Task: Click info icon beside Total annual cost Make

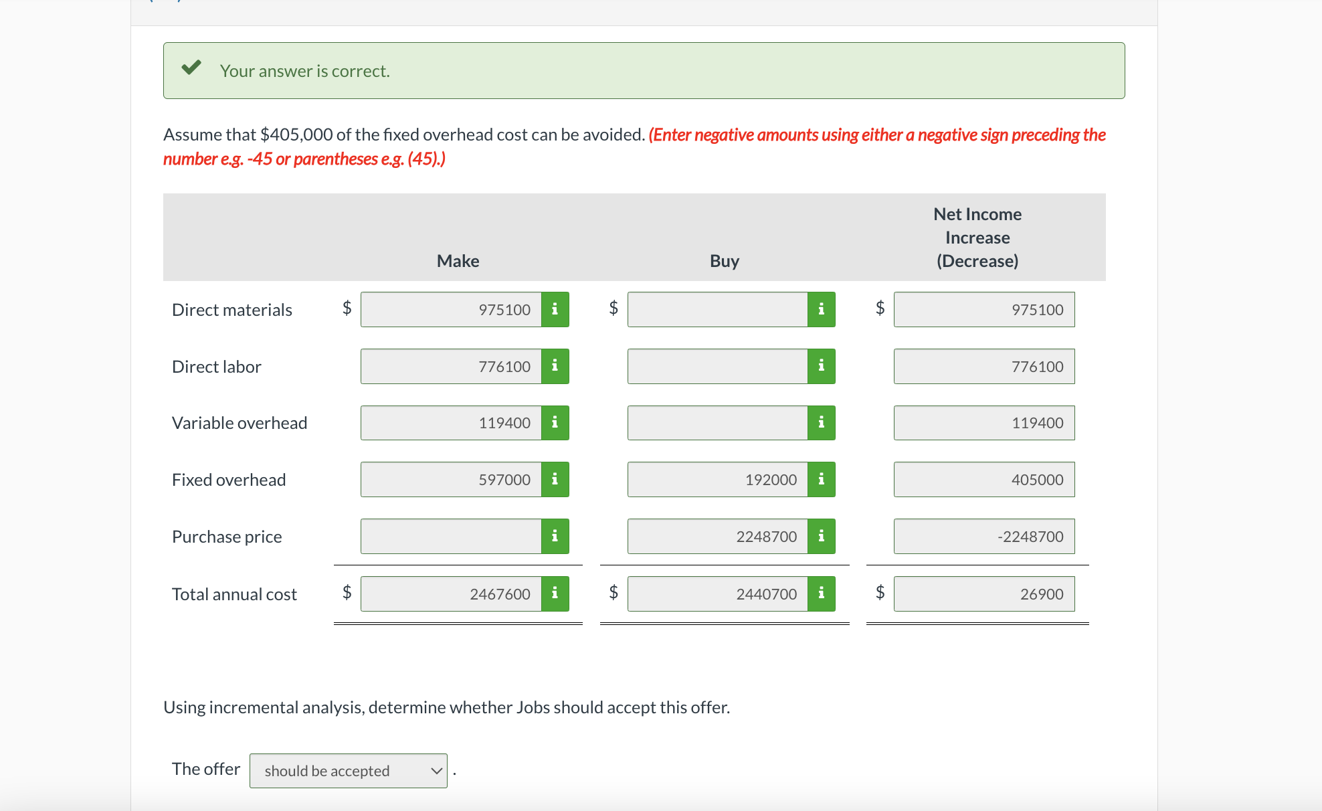Action: (555, 594)
